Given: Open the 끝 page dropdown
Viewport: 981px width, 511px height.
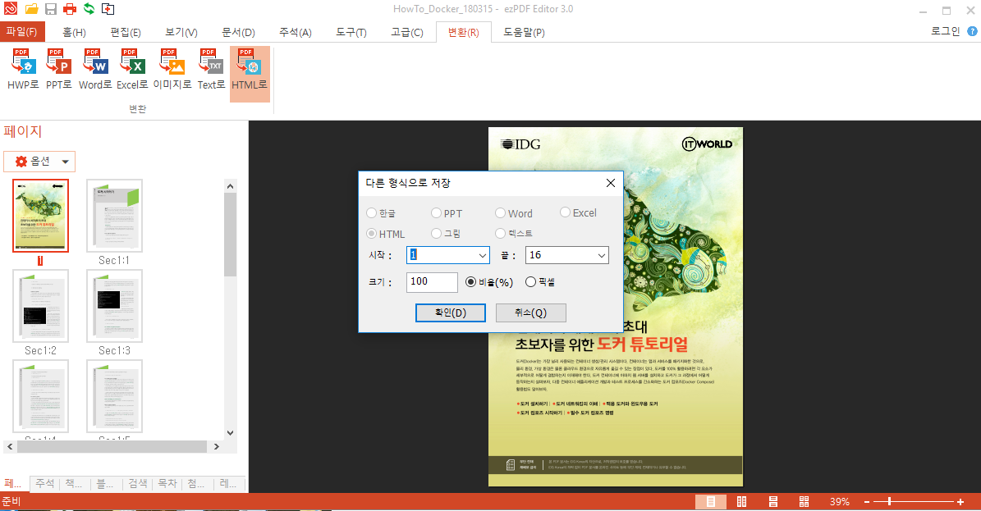Looking at the screenshot, I should pyautogui.click(x=601, y=255).
